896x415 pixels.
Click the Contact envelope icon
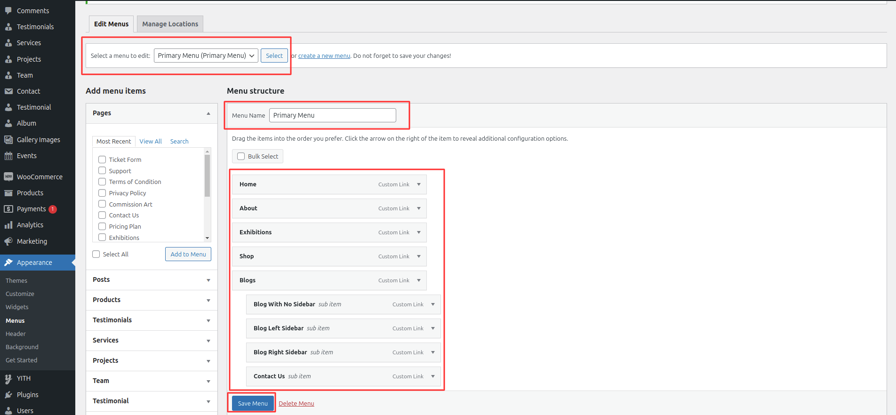(x=8, y=91)
